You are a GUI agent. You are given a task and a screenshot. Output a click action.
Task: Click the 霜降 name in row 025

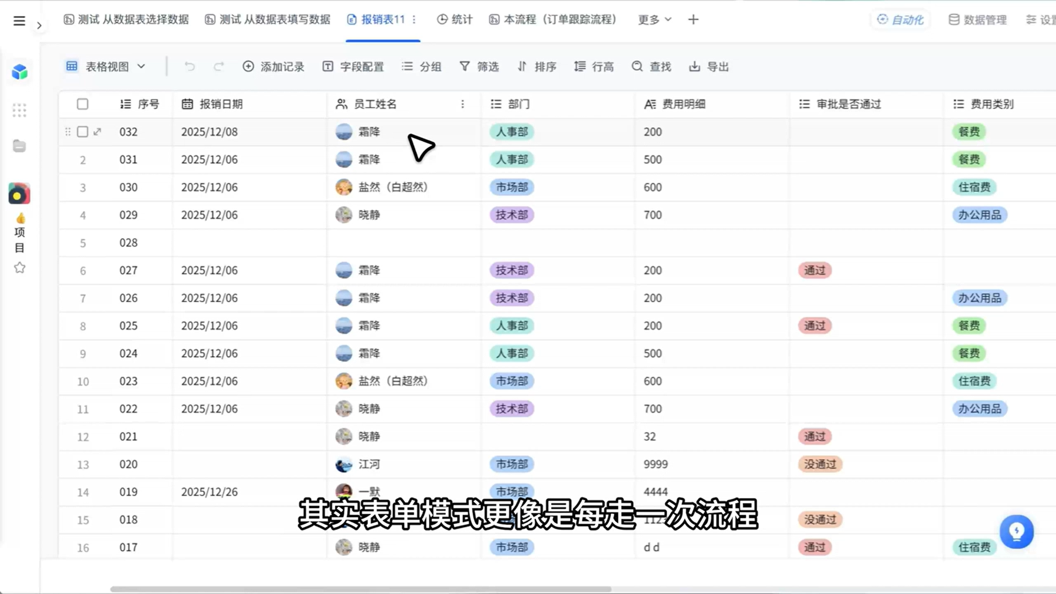point(369,325)
